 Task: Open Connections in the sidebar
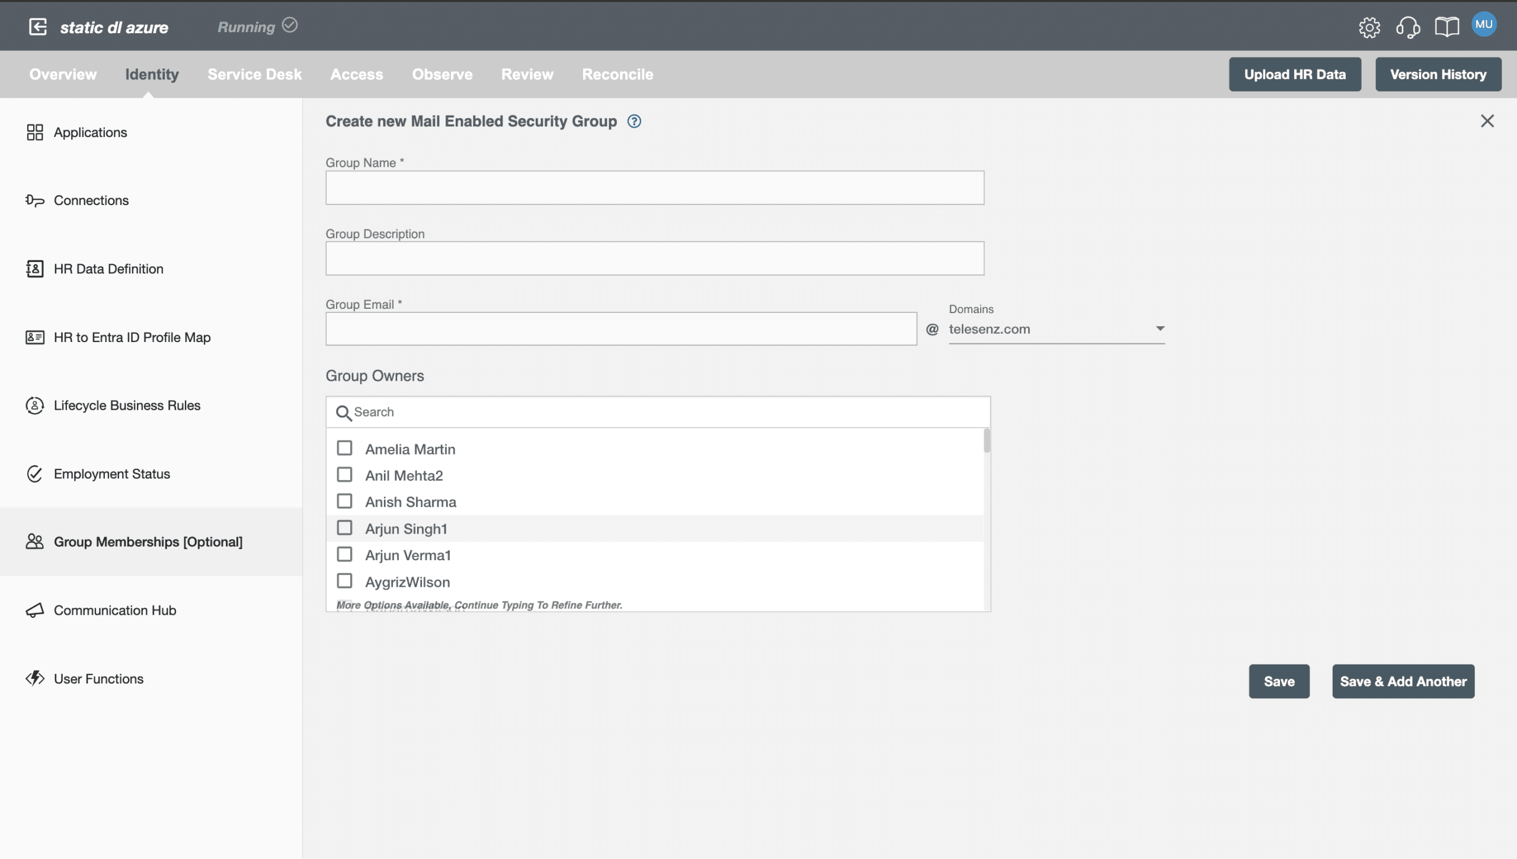point(91,200)
